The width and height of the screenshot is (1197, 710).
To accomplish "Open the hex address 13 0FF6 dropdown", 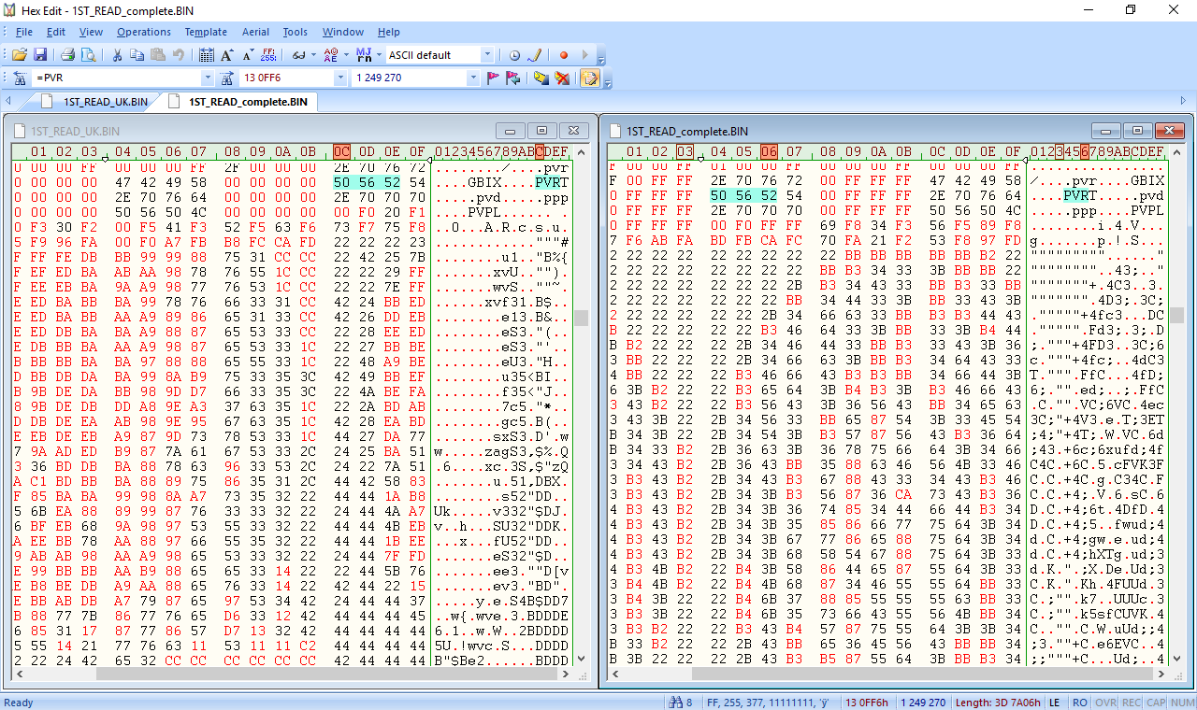I will click(340, 78).
